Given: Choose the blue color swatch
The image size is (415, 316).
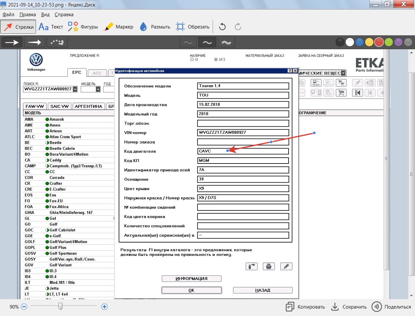Looking at the screenshot, I should click(x=360, y=42).
